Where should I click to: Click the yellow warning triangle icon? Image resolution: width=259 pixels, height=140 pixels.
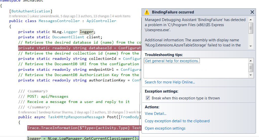click(147, 12)
